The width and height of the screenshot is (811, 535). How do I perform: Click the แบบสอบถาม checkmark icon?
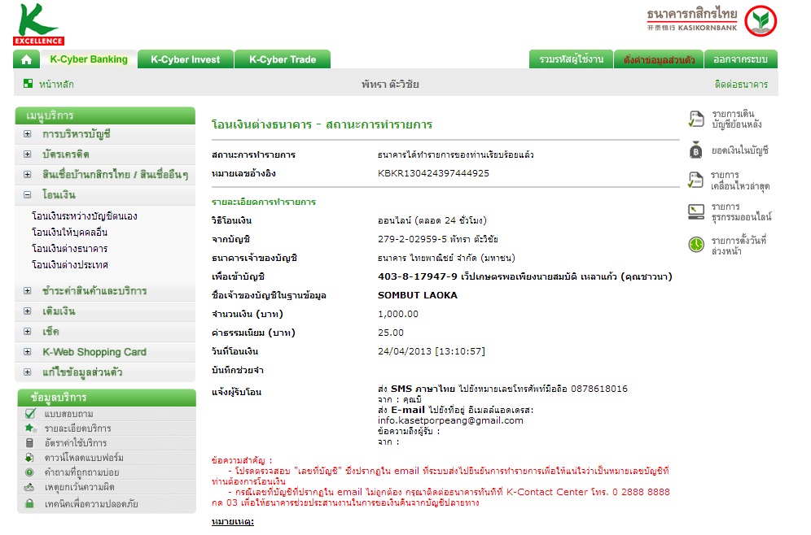pyautogui.click(x=30, y=414)
